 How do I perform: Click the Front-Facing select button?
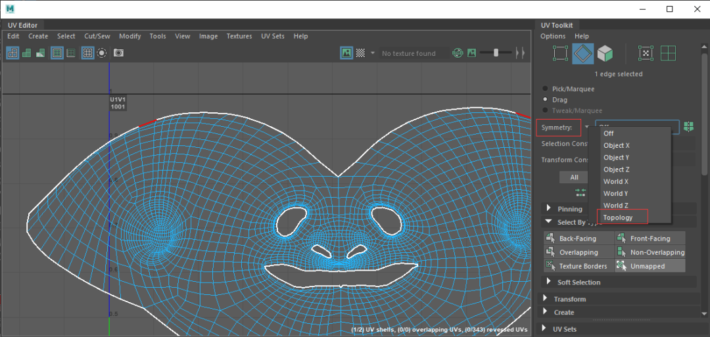pyautogui.click(x=650, y=238)
